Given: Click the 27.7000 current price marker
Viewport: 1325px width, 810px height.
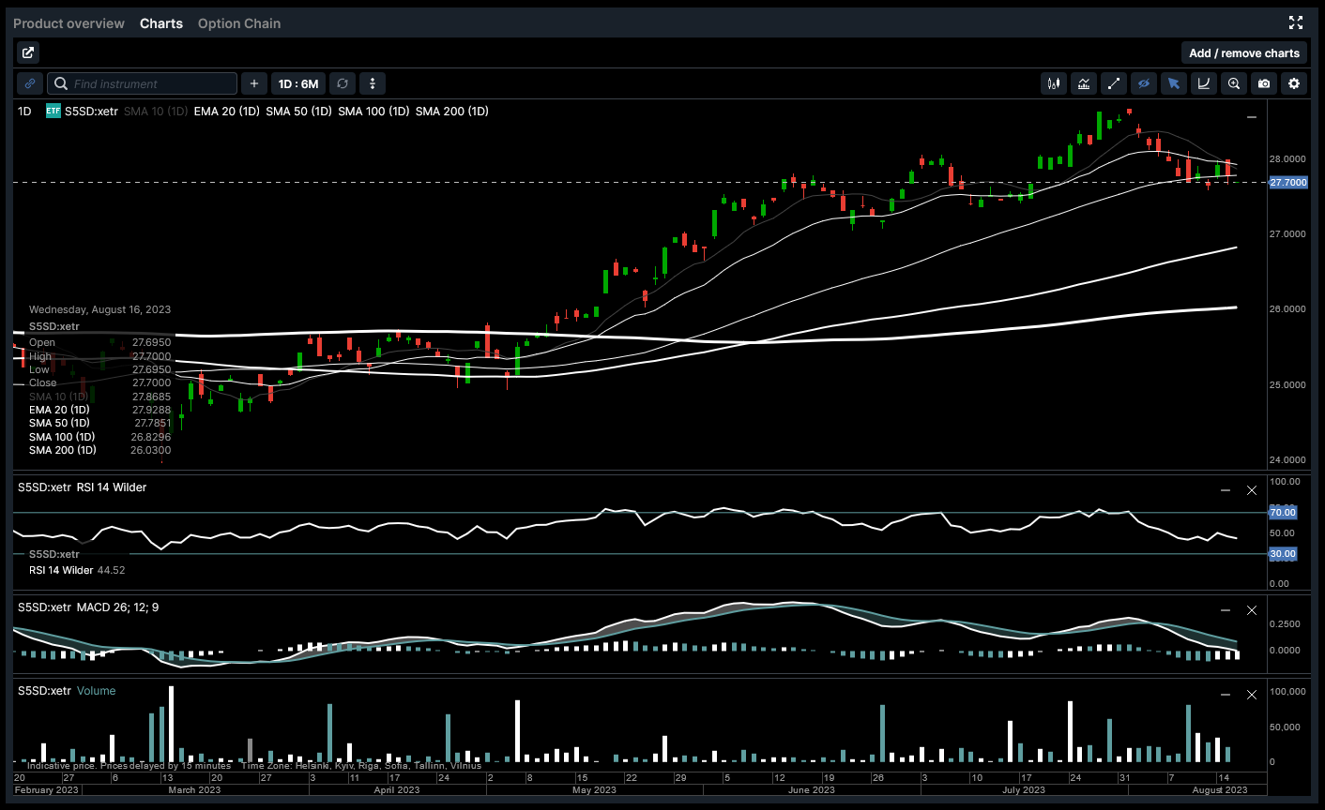Looking at the screenshot, I should (1287, 183).
